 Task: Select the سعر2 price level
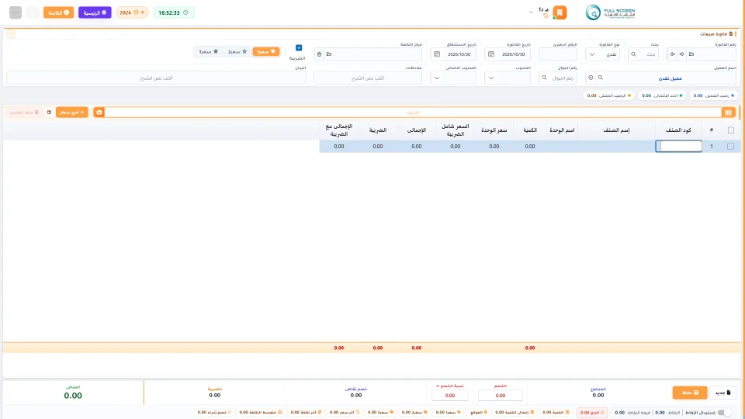237,51
